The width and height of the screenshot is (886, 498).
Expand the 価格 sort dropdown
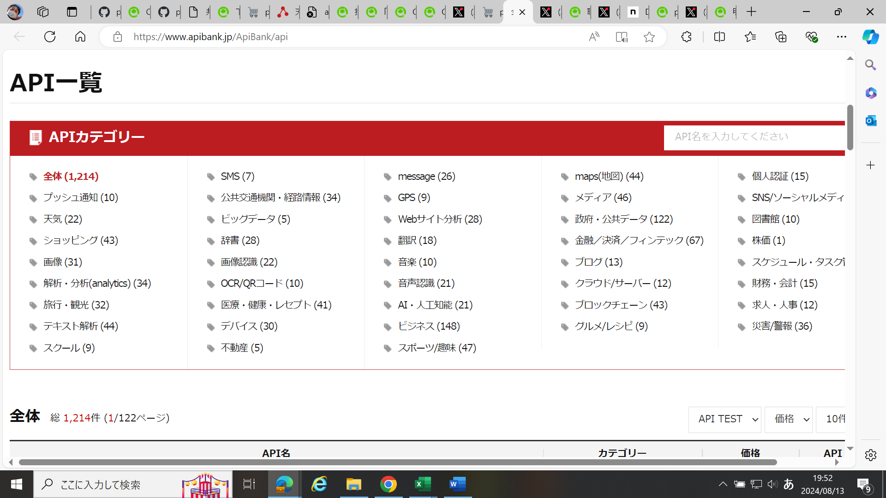pos(788,419)
